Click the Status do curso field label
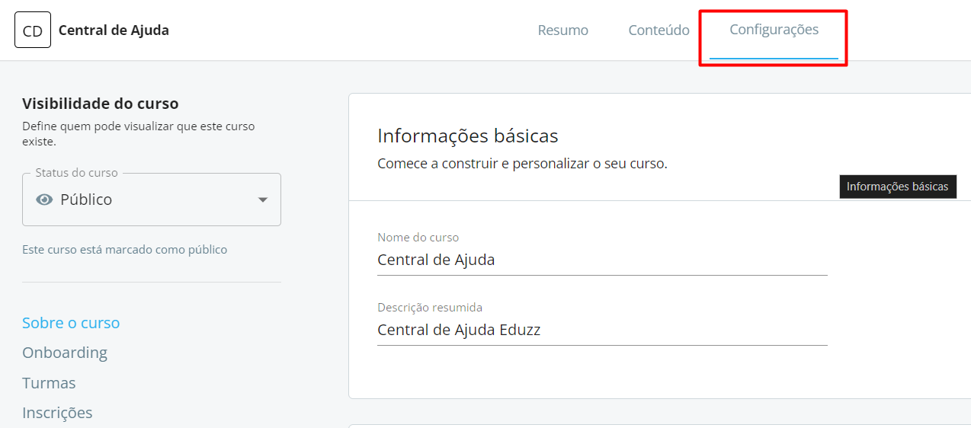 pyautogui.click(x=76, y=173)
